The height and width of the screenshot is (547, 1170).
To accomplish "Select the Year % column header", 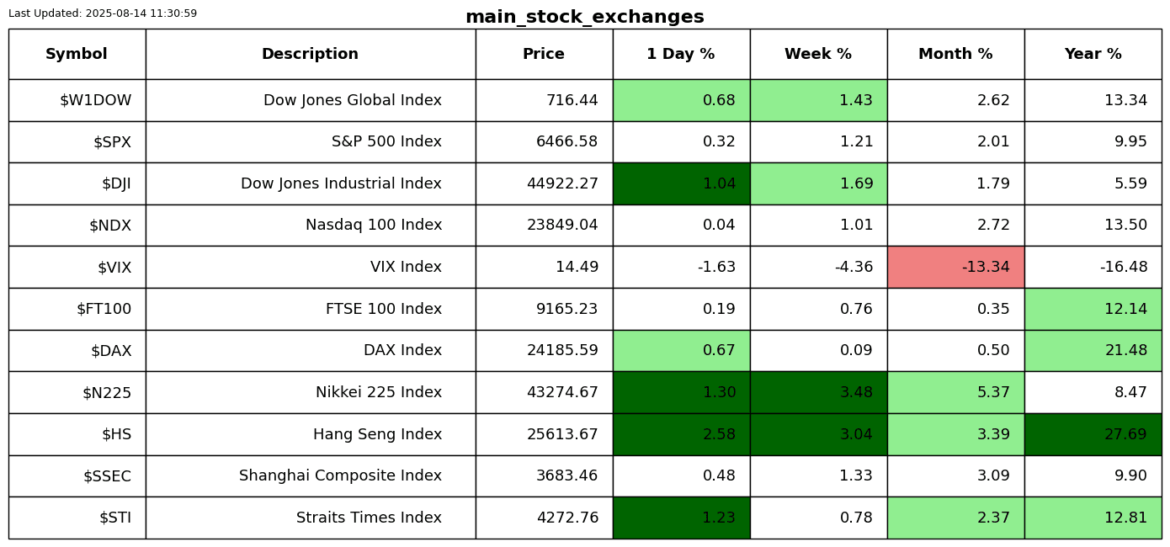I will pos(1093,55).
